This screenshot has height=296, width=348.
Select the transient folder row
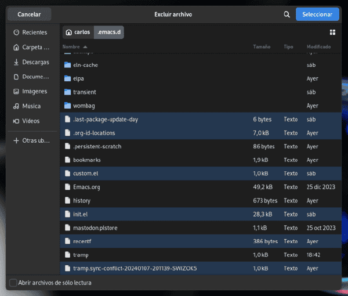coord(201,92)
